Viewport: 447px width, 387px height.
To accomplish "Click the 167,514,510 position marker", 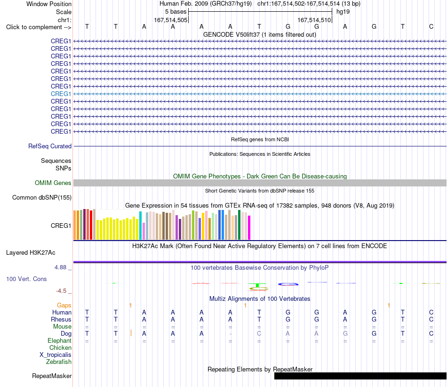I will [x=314, y=20].
